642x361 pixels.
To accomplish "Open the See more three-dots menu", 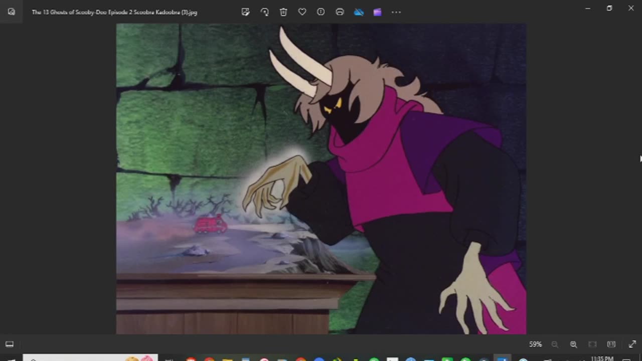I will [x=396, y=12].
